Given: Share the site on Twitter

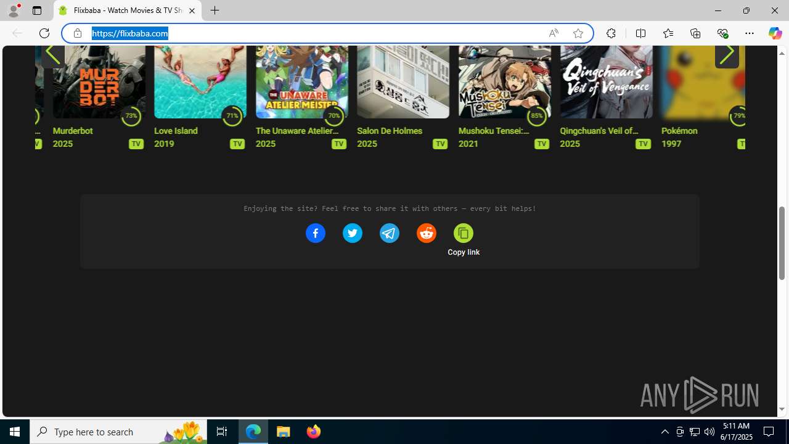Looking at the screenshot, I should click(352, 233).
